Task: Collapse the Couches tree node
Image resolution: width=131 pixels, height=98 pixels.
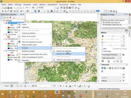Action: pyautogui.click(x=2, y=21)
